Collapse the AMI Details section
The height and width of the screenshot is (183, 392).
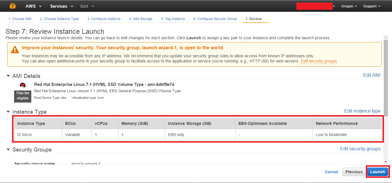(8, 76)
